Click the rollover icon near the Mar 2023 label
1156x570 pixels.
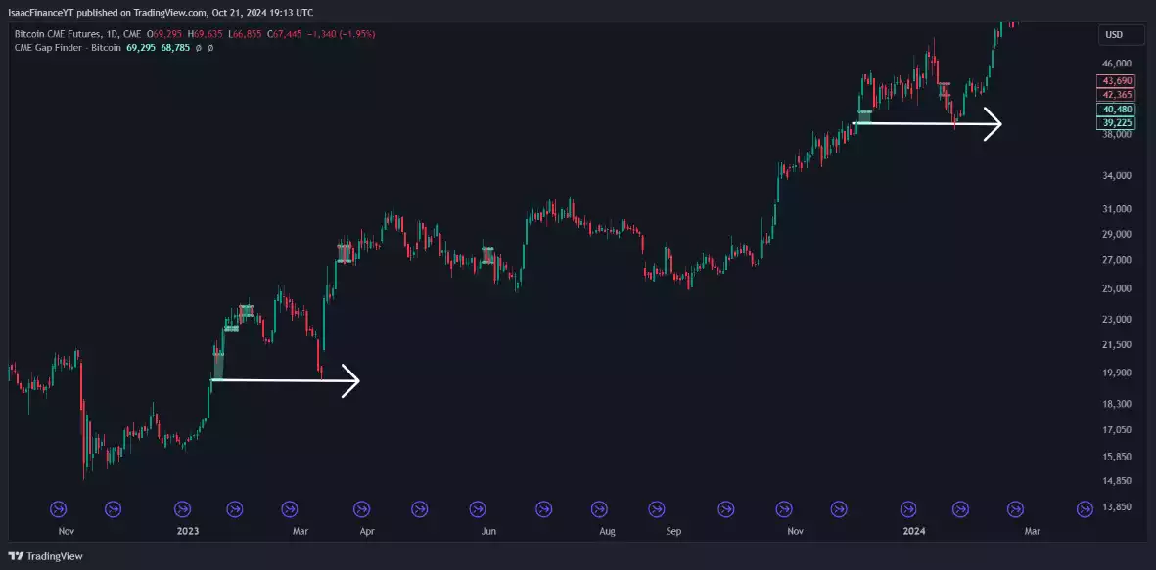tap(290, 508)
